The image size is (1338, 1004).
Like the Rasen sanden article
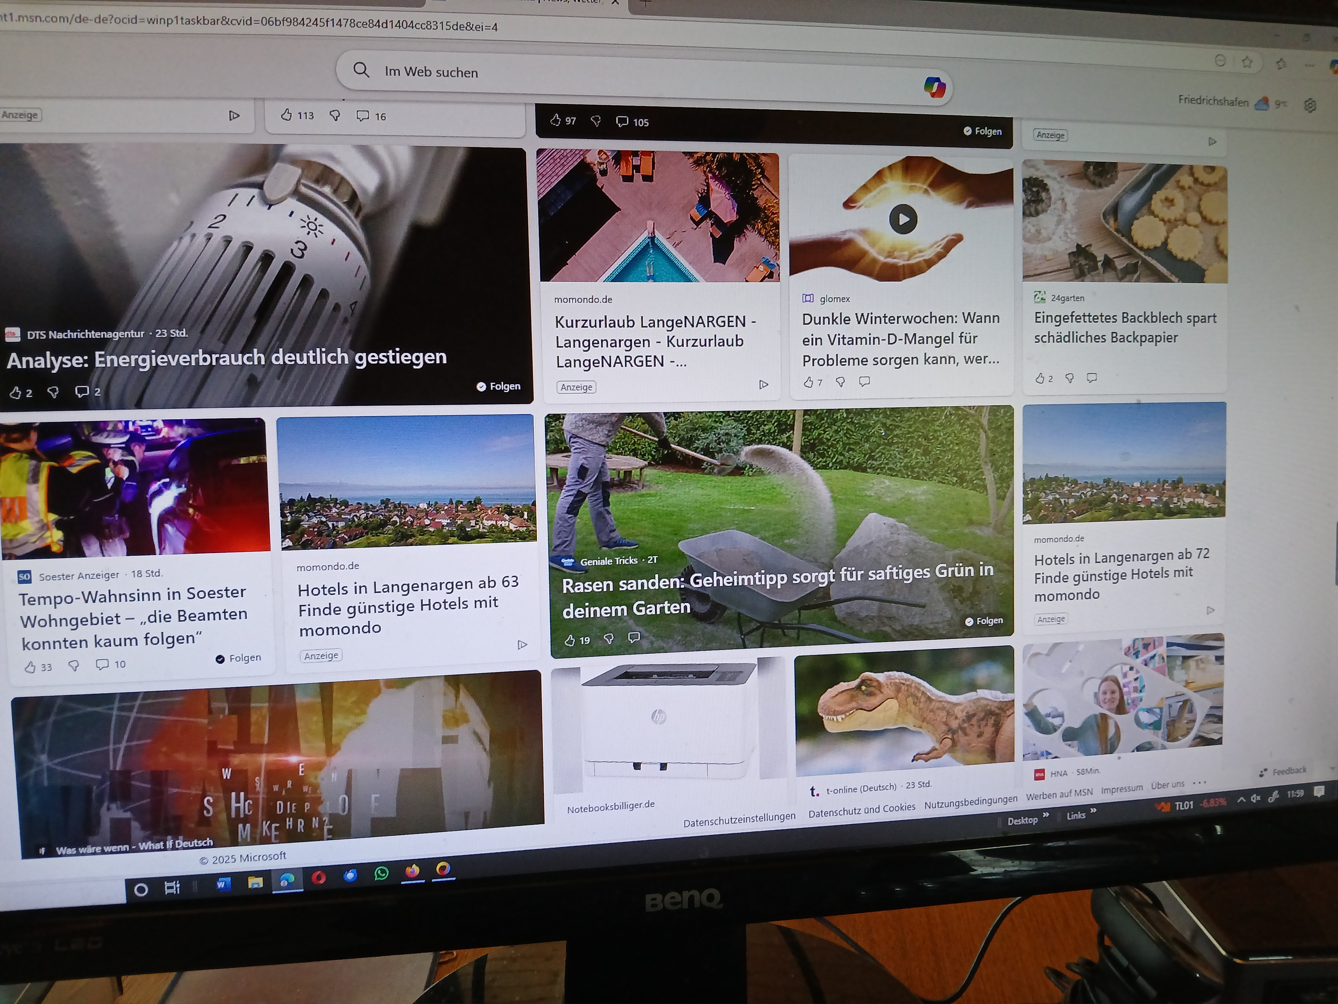[570, 640]
